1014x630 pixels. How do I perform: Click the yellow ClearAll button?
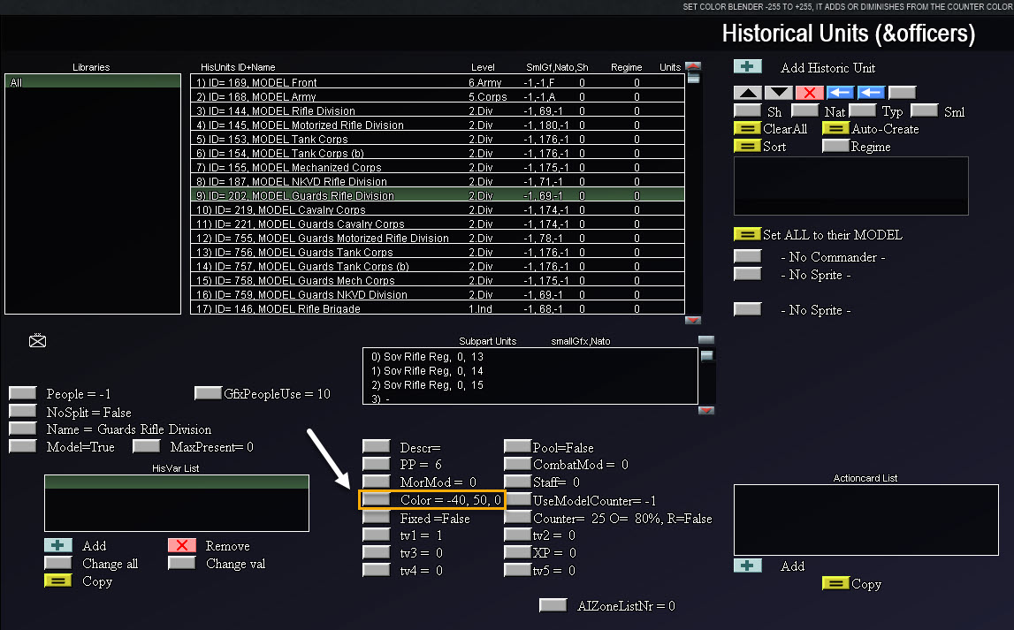[748, 128]
